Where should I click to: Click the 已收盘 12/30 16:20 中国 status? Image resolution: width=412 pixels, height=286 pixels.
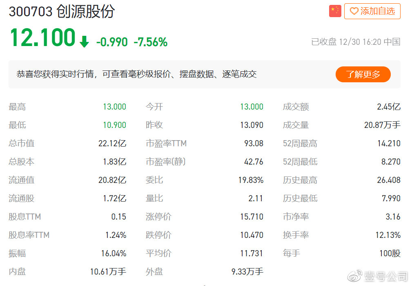[x=356, y=42]
